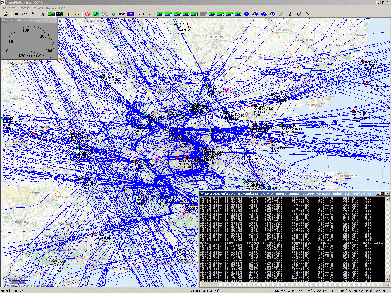391x293 pixels.
Task: Click the blue circle D button
Action: pyautogui.click(x=273, y=14)
